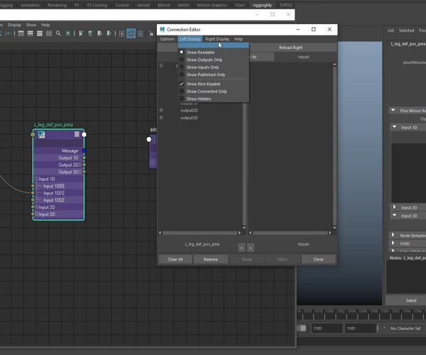Choose Show Published Only option
The width and height of the screenshot is (426, 355).
tap(206, 75)
